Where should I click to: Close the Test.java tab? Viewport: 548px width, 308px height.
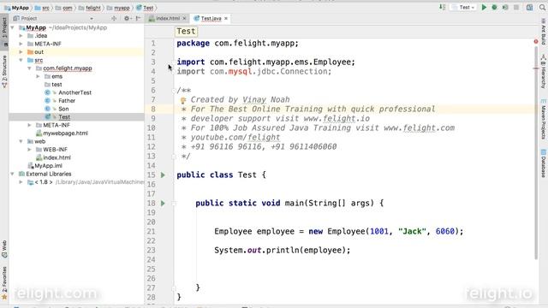pos(226,18)
